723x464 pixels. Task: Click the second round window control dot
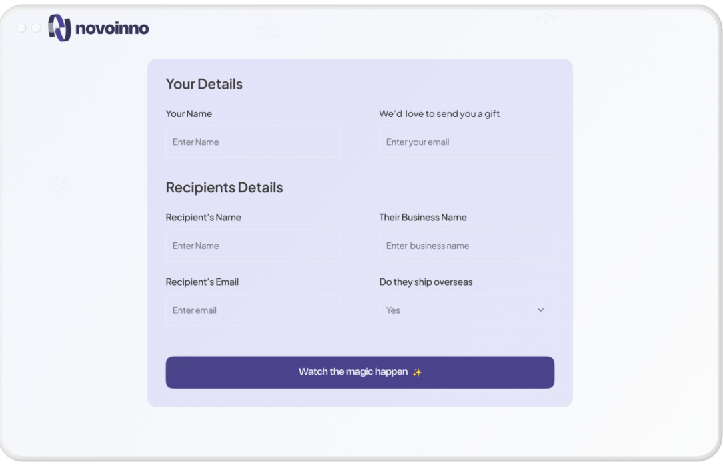point(36,27)
